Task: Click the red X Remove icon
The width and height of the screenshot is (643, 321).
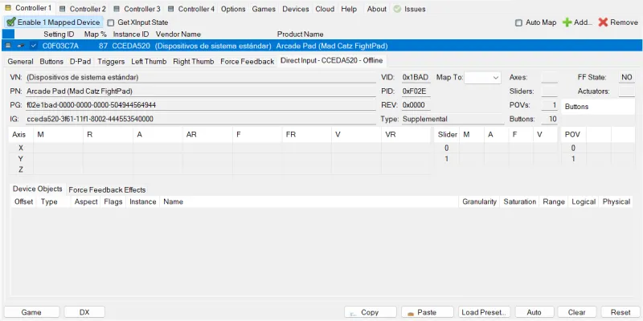Action: tap(603, 22)
